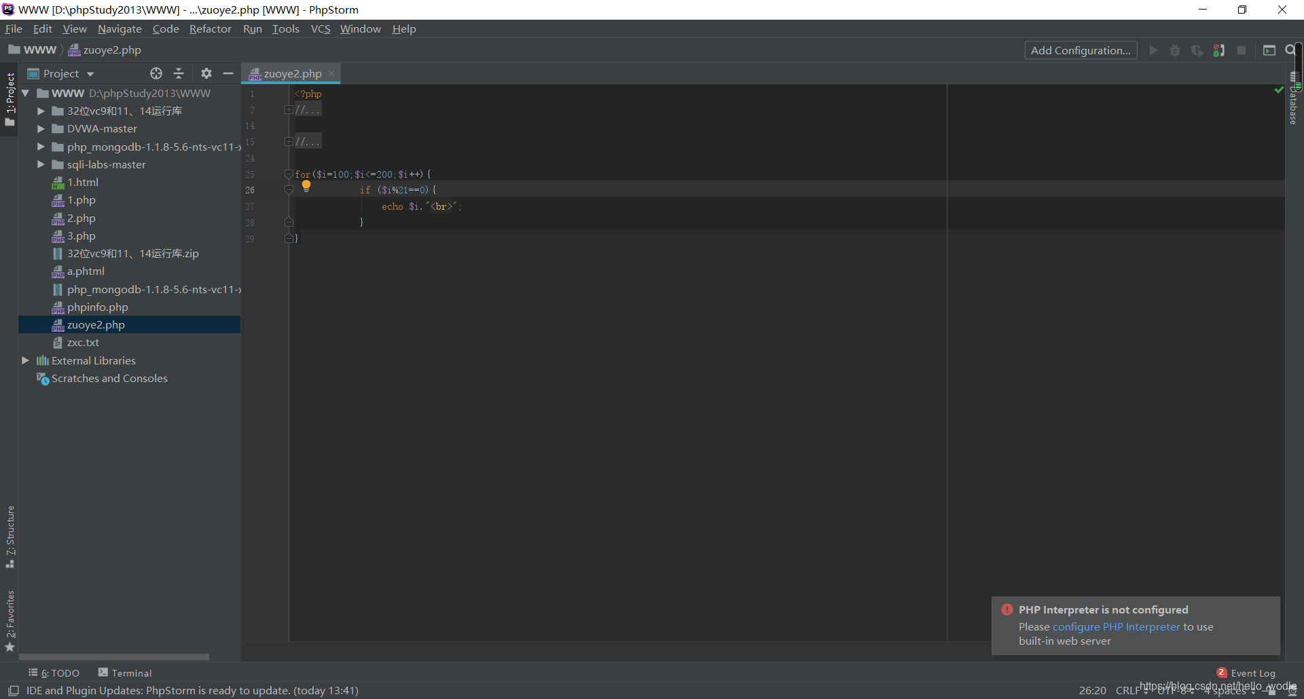Open the VCS menu
The image size is (1304, 699).
click(321, 29)
